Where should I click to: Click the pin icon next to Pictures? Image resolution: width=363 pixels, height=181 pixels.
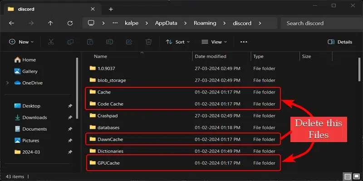coord(70,141)
